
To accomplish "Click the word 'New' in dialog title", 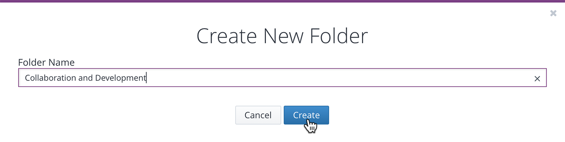I will point(284,36).
